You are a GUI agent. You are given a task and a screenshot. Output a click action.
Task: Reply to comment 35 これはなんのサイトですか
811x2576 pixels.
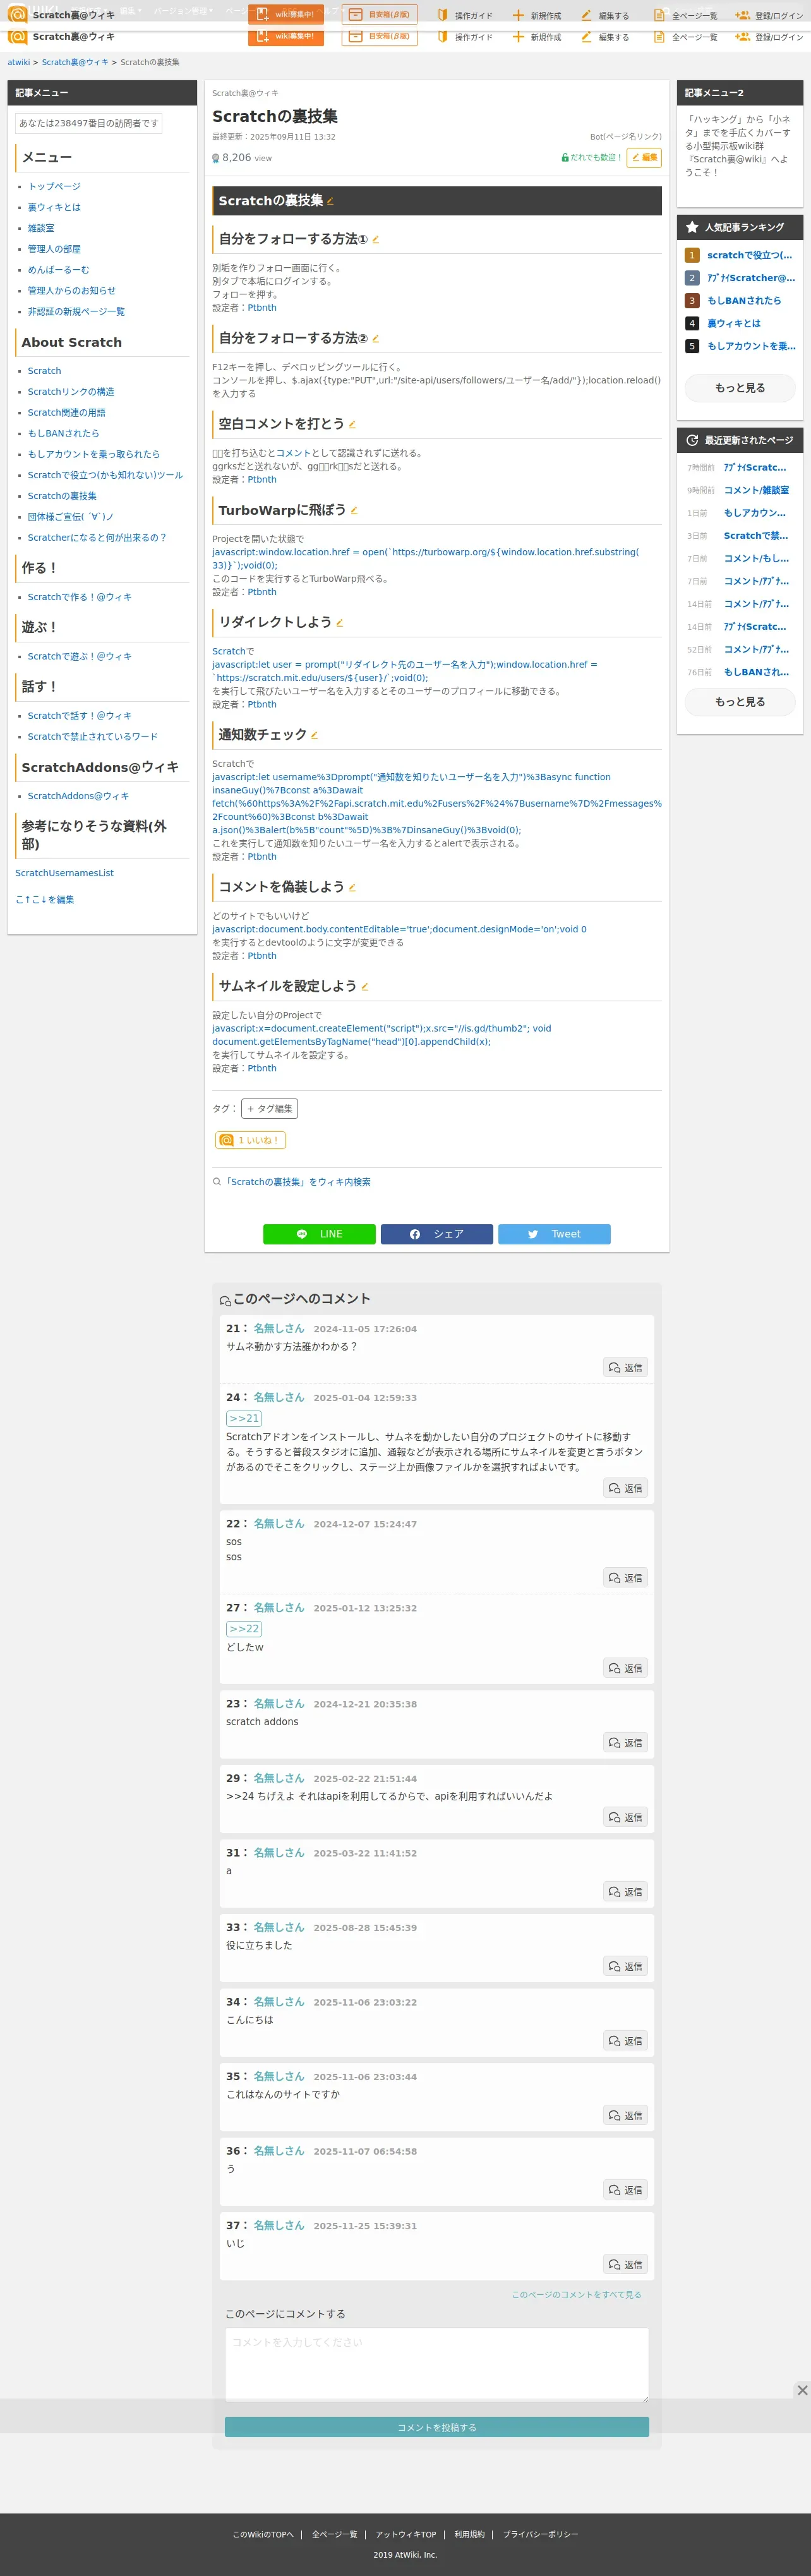626,2115
